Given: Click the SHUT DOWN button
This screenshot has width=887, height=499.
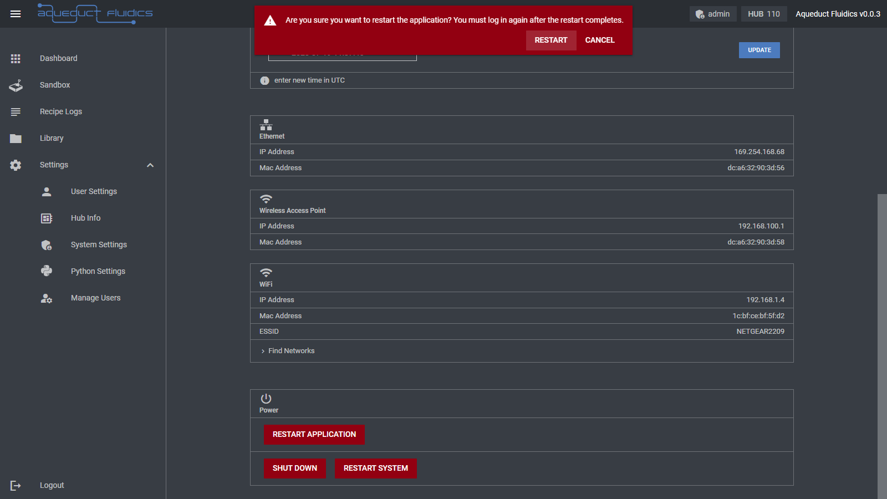Looking at the screenshot, I should tap(295, 468).
